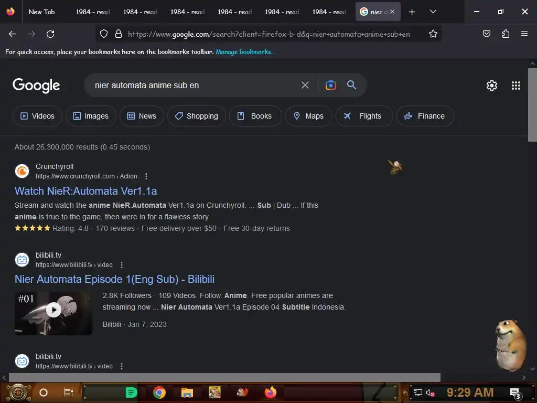The width and height of the screenshot is (537, 403).
Task: Close the active Google search tab
Action: [x=392, y=12]
